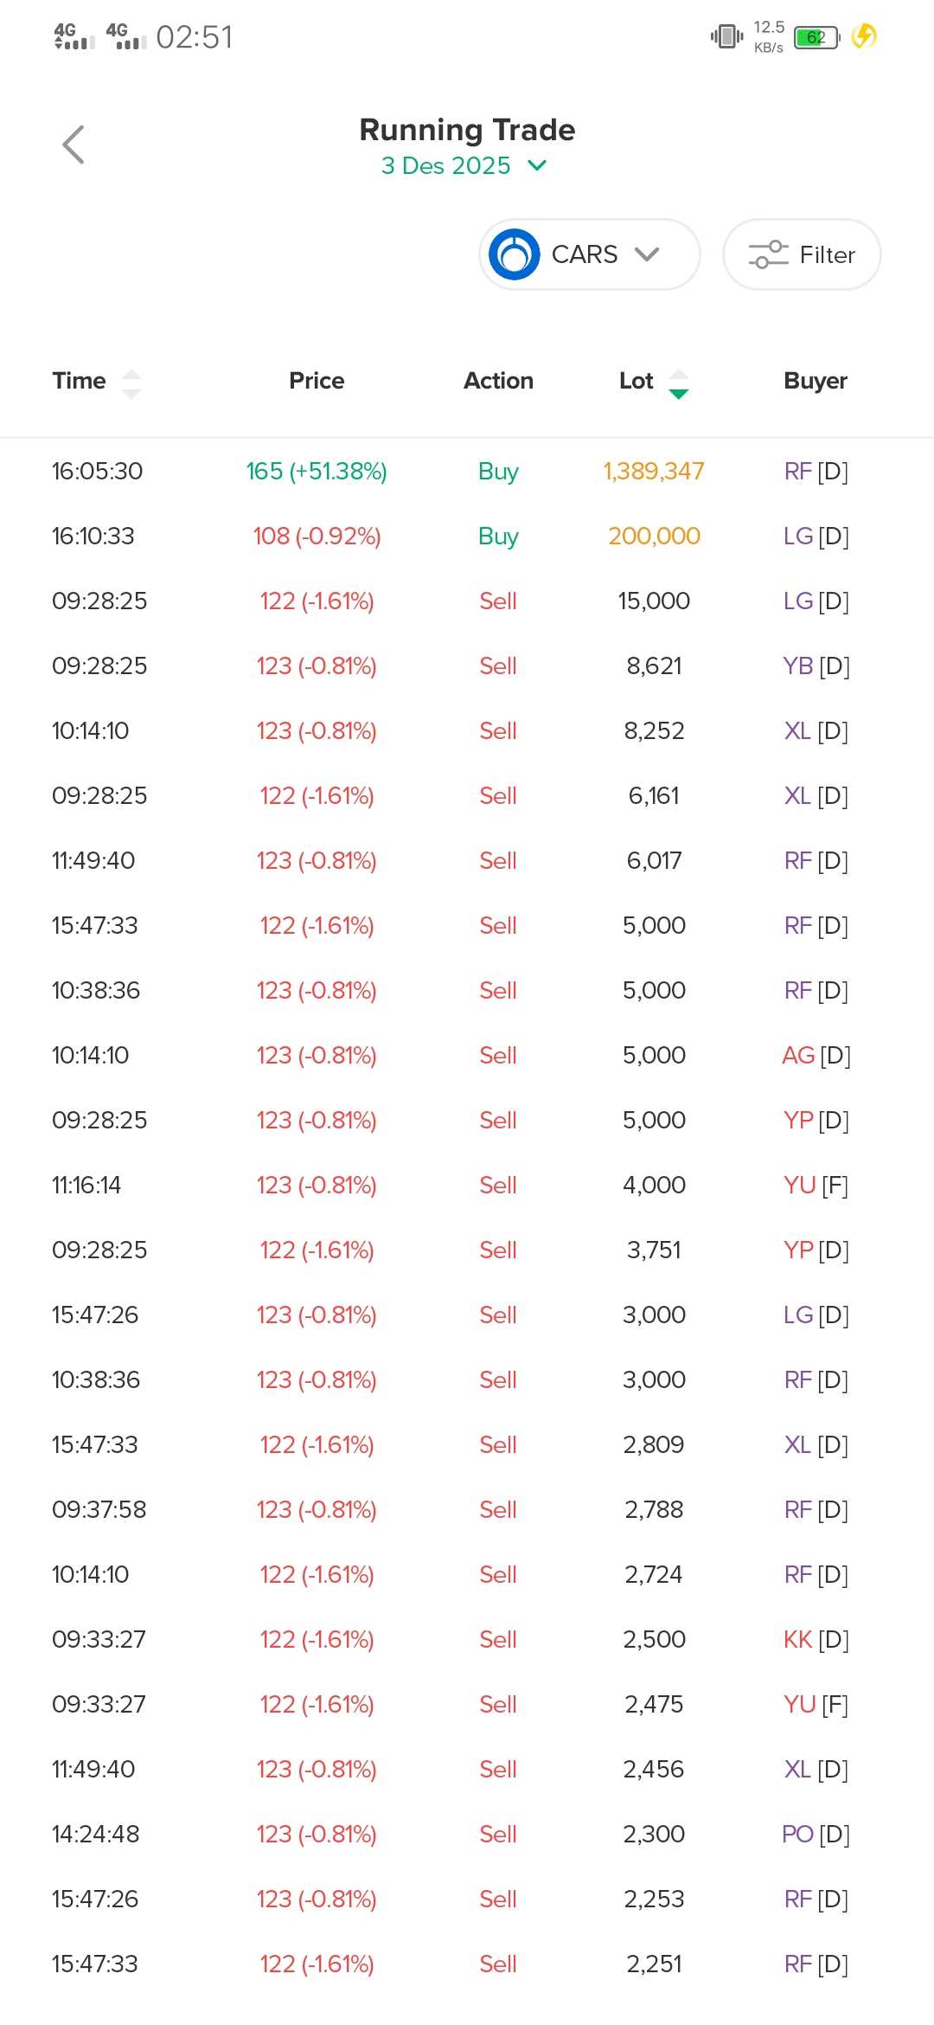The image size is (934, 2025).
Task: Expand the 3 Des 2025 date chevron
Action: point(537,165)
